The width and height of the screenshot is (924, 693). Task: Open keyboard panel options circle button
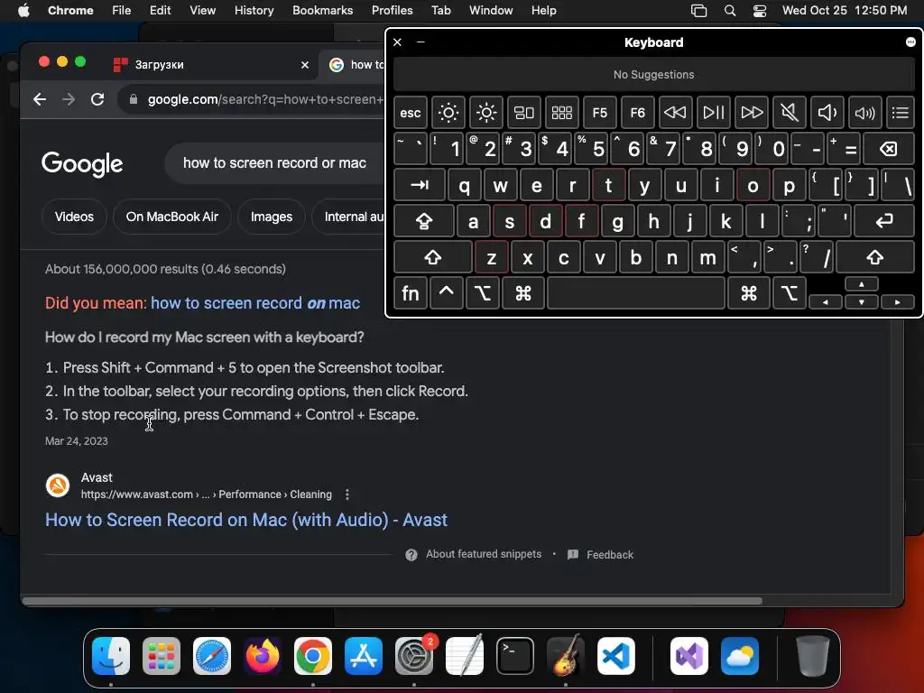(x=910, y=42)
